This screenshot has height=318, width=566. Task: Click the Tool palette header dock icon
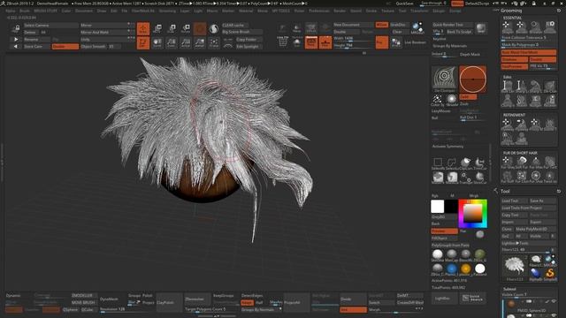[559, 191]
